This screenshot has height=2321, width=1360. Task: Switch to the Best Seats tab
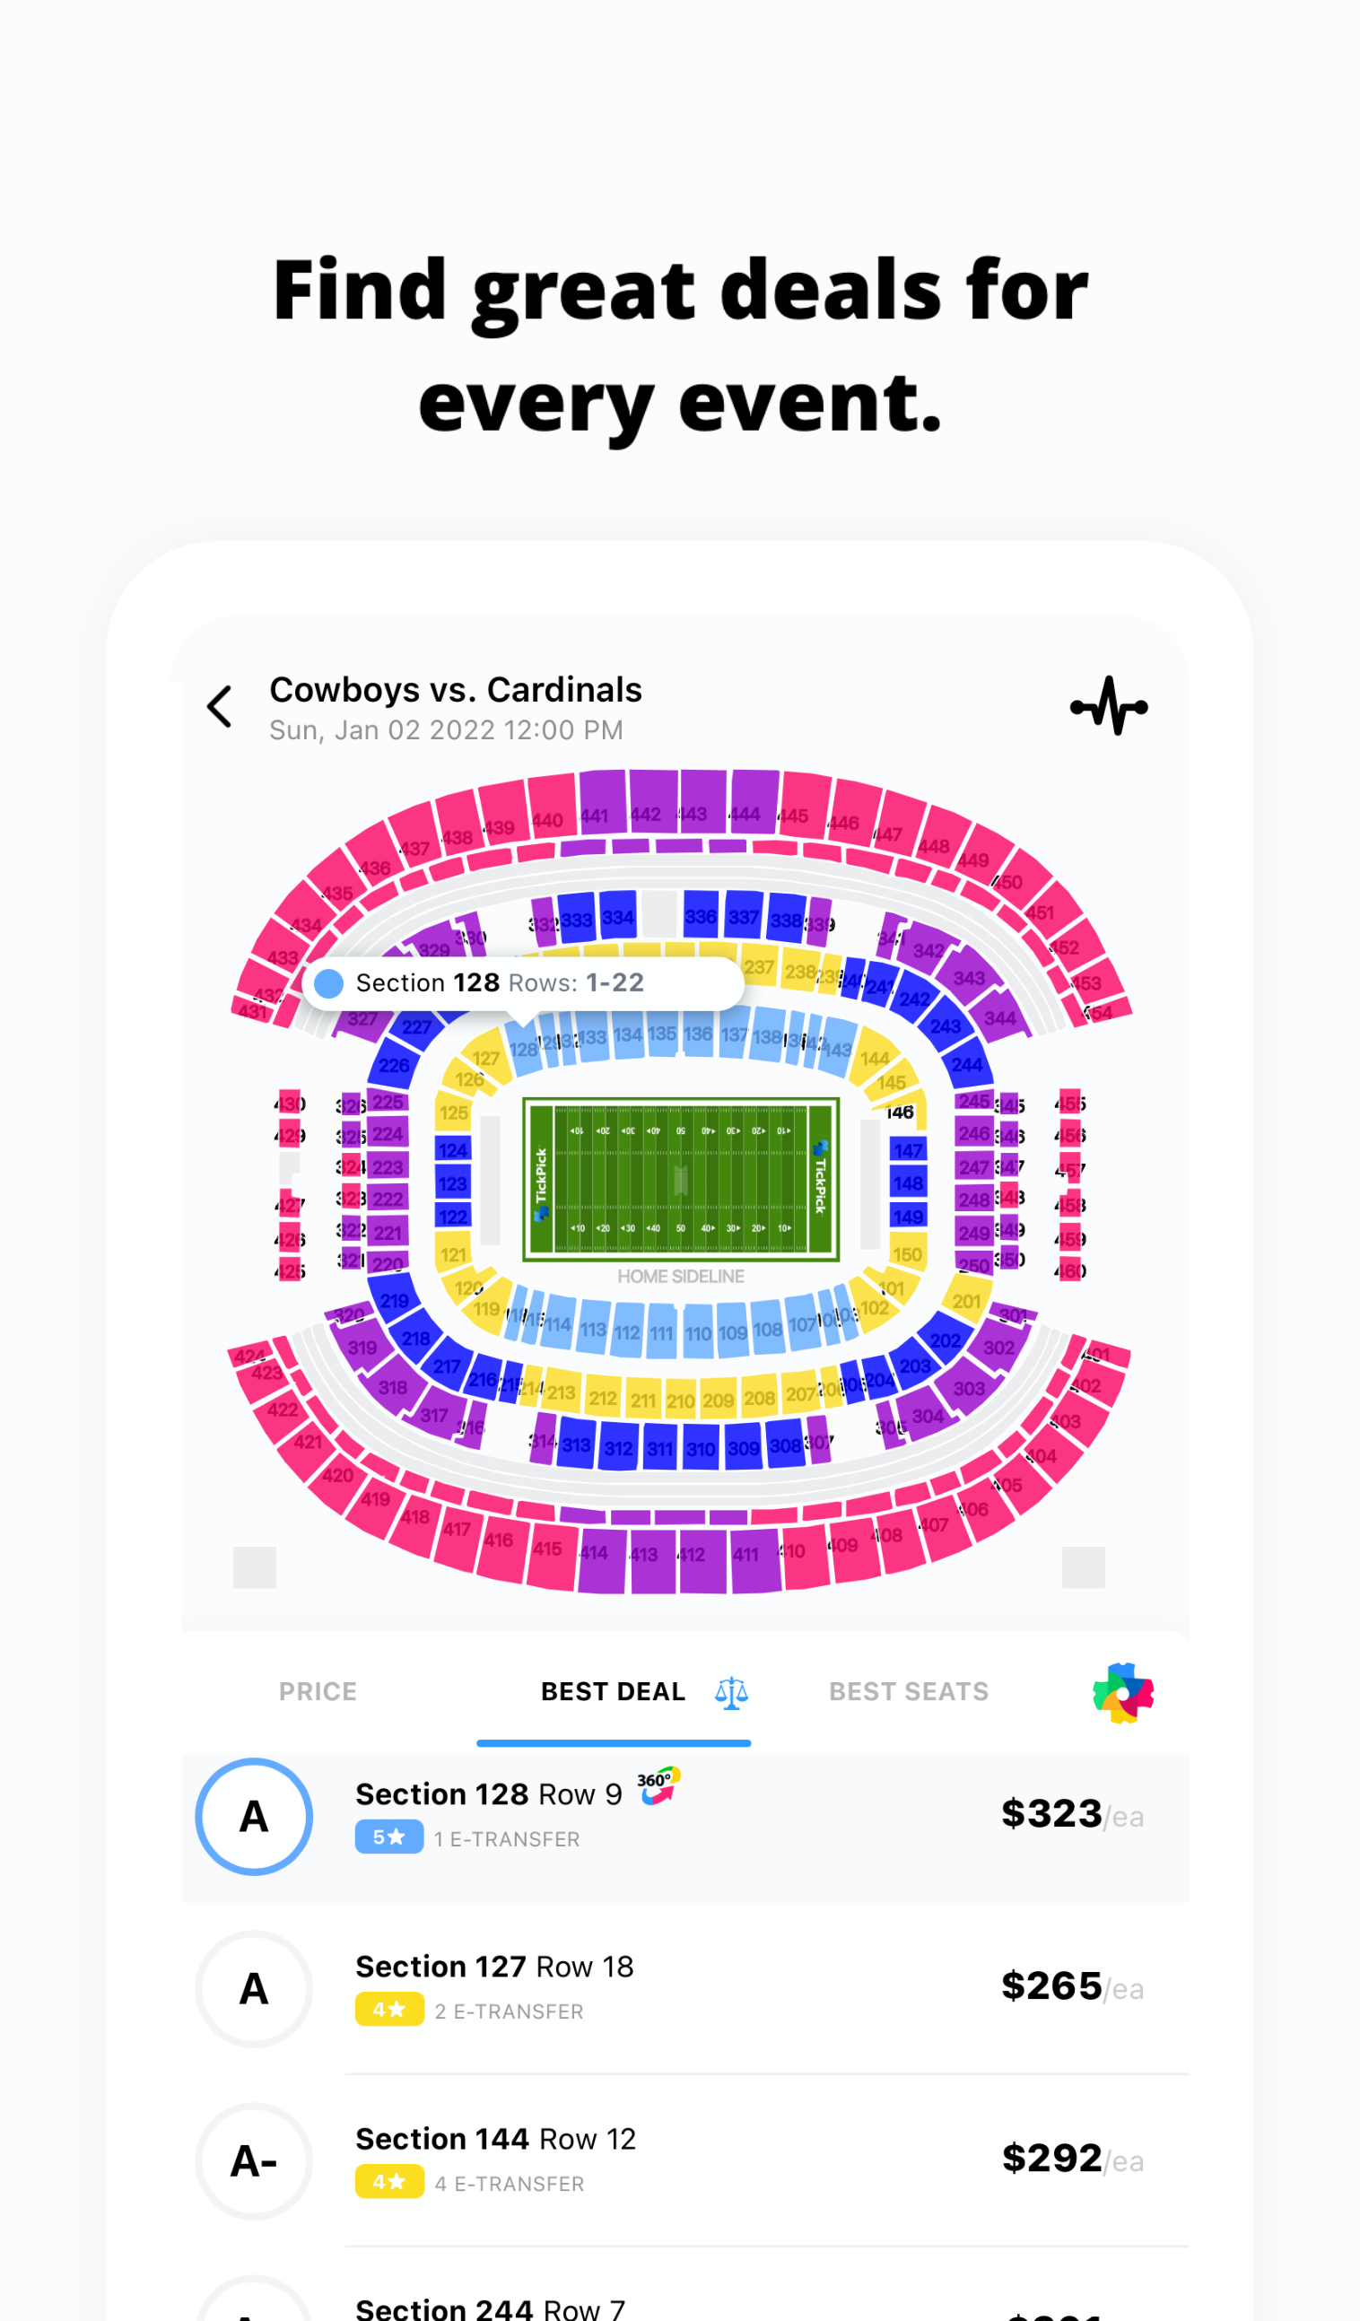tap(908, 1692)
